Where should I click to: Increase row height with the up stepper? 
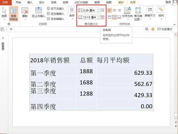click(98, 9)
